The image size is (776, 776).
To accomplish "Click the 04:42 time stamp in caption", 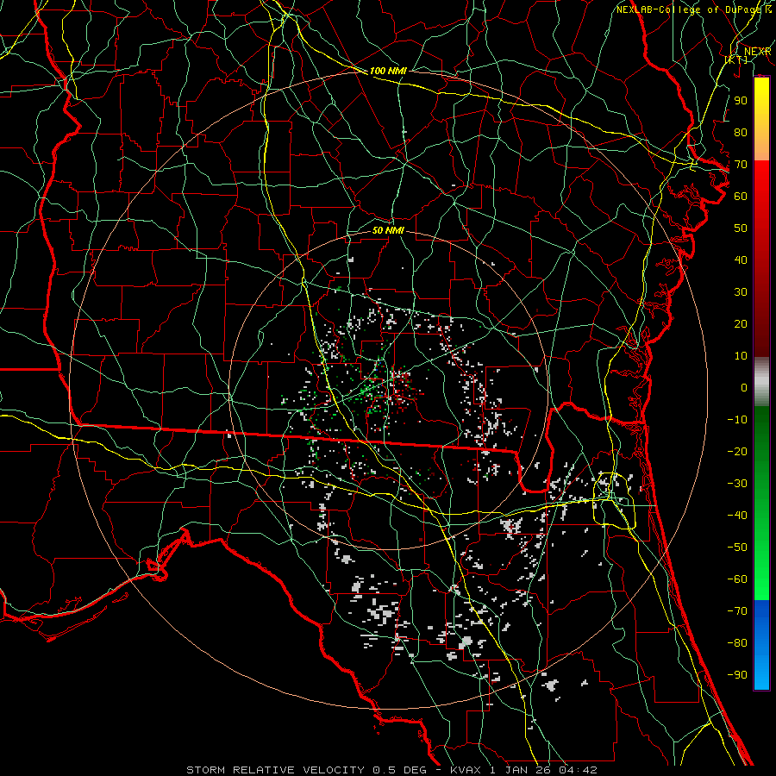I will click(578, 770).
